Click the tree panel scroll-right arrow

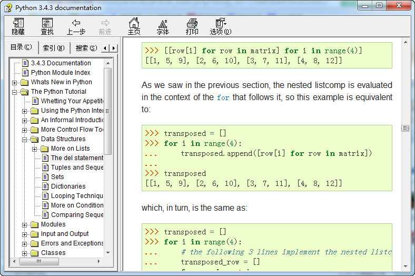98,261
